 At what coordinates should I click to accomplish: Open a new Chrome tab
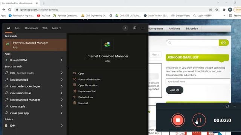[44, 3]
